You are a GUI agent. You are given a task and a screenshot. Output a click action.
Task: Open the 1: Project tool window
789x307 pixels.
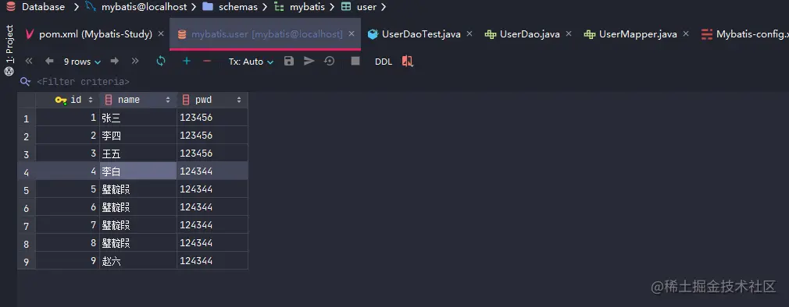tap(9, 50)
